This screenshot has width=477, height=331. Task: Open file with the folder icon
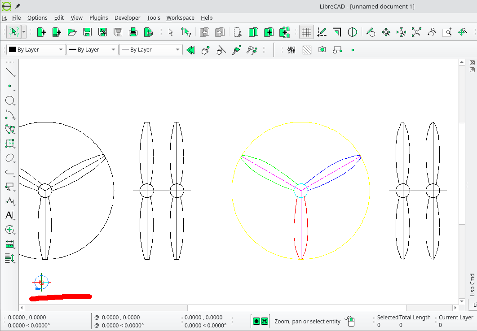pos(72,32)
